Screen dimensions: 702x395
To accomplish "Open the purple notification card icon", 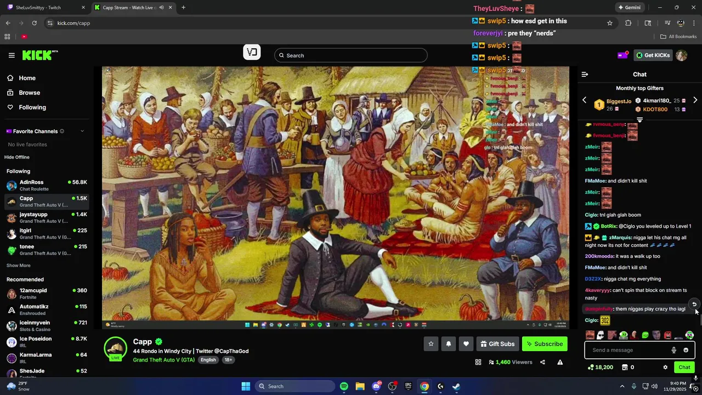I will coord(622,55).
